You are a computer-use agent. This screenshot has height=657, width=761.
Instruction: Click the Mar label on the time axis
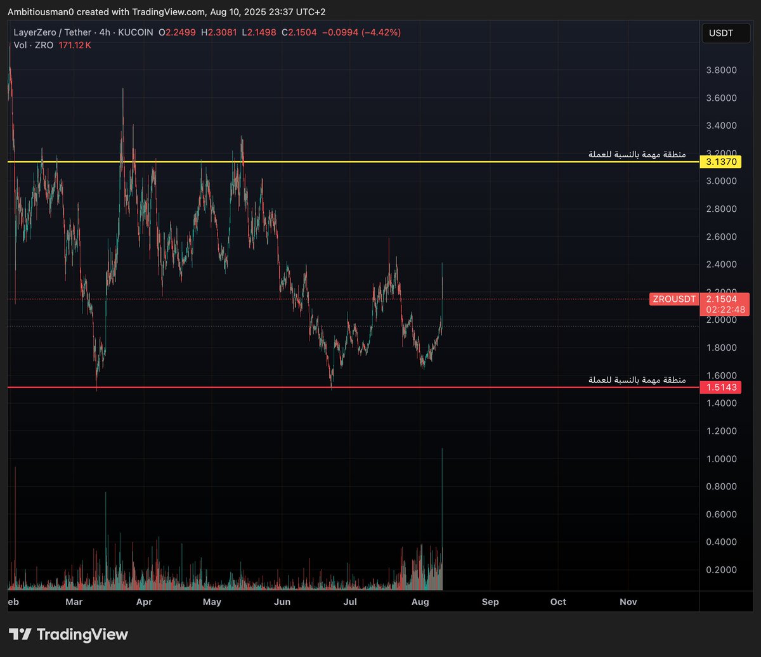(74, 601)
